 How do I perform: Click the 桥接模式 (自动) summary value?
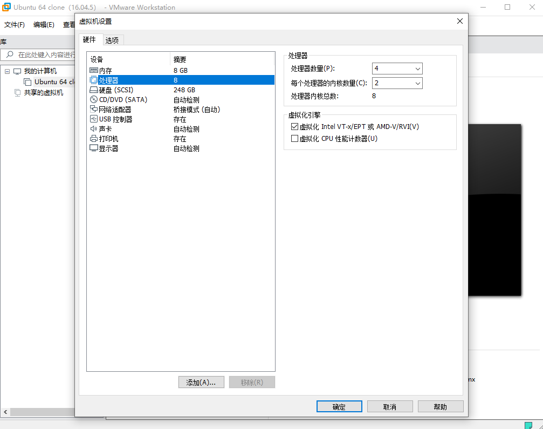197,110
